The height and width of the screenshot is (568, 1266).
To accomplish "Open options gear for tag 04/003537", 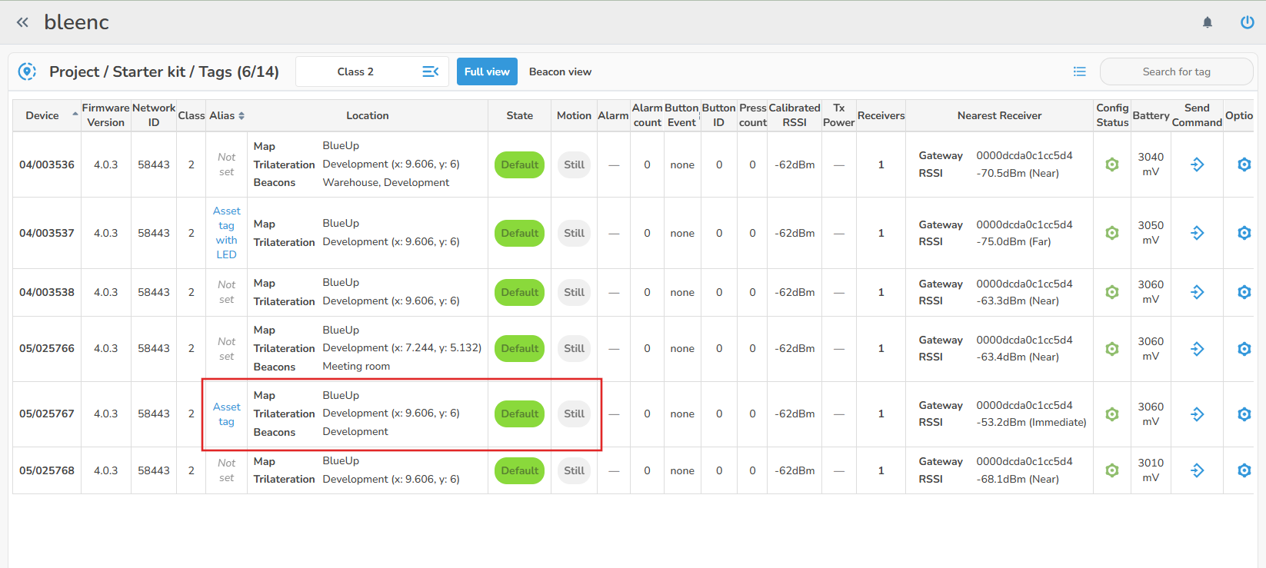I will point(1244,233).
